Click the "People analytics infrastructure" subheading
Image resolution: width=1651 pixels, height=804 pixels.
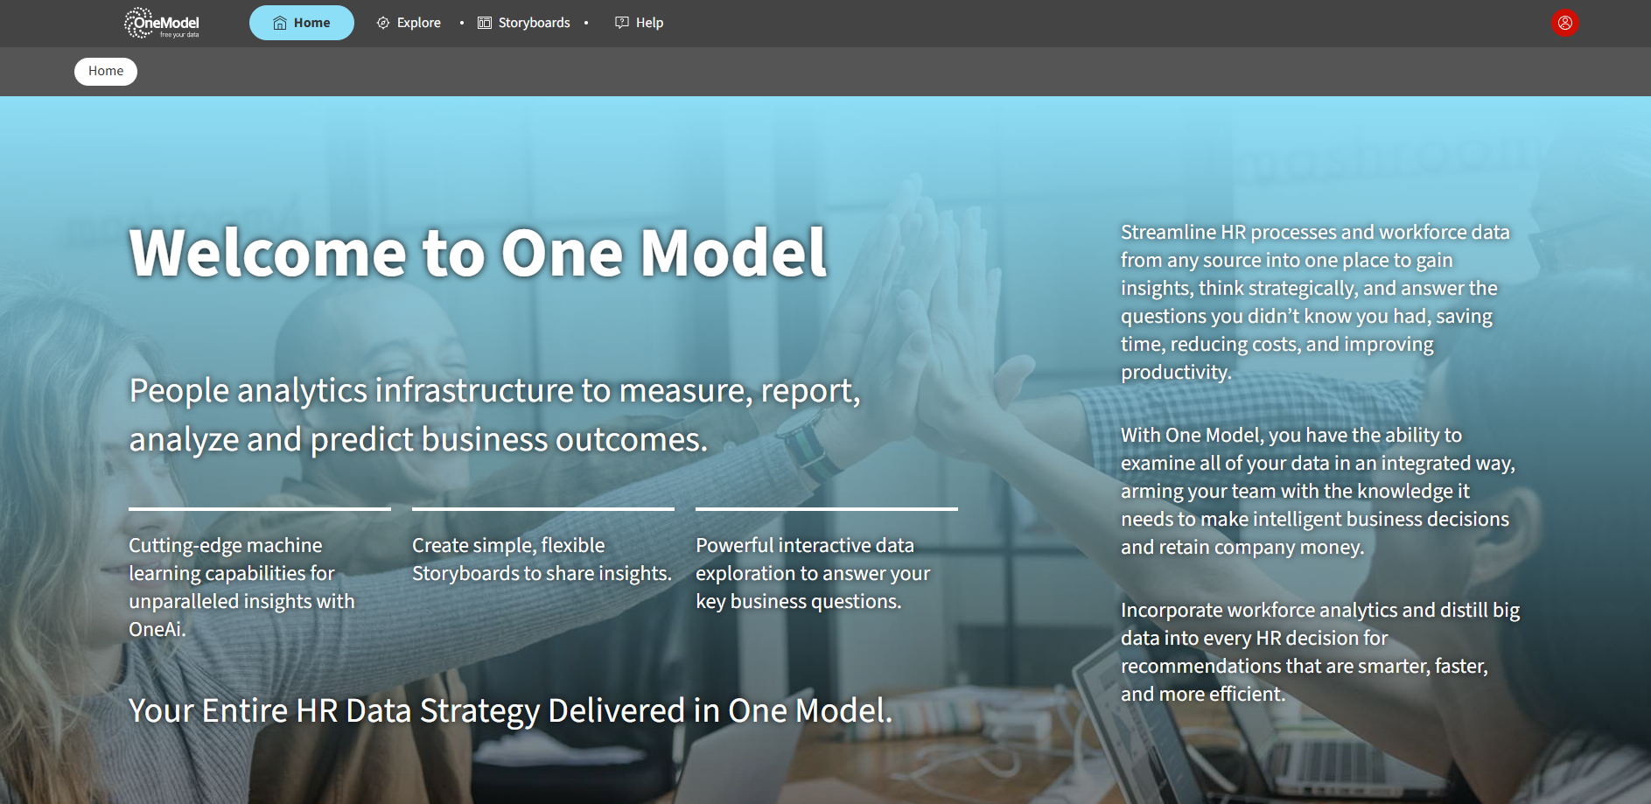click(494, 415)
